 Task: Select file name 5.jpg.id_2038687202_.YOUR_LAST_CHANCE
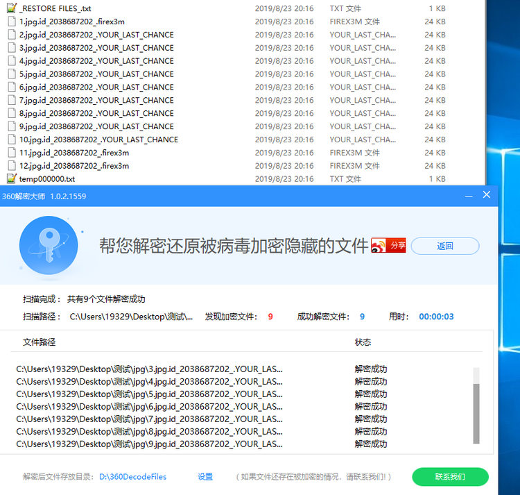(x=96, y=74)
